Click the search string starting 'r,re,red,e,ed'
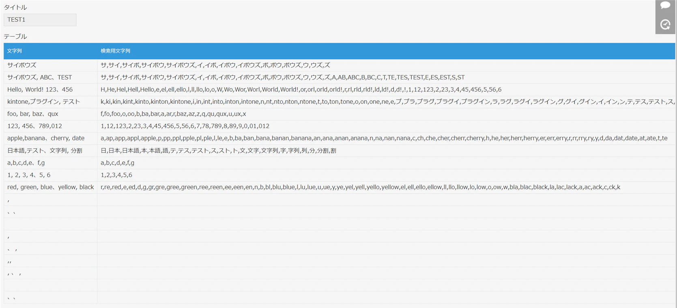The width and height of the screenshot is (677, 308). (x=361, y=187)
